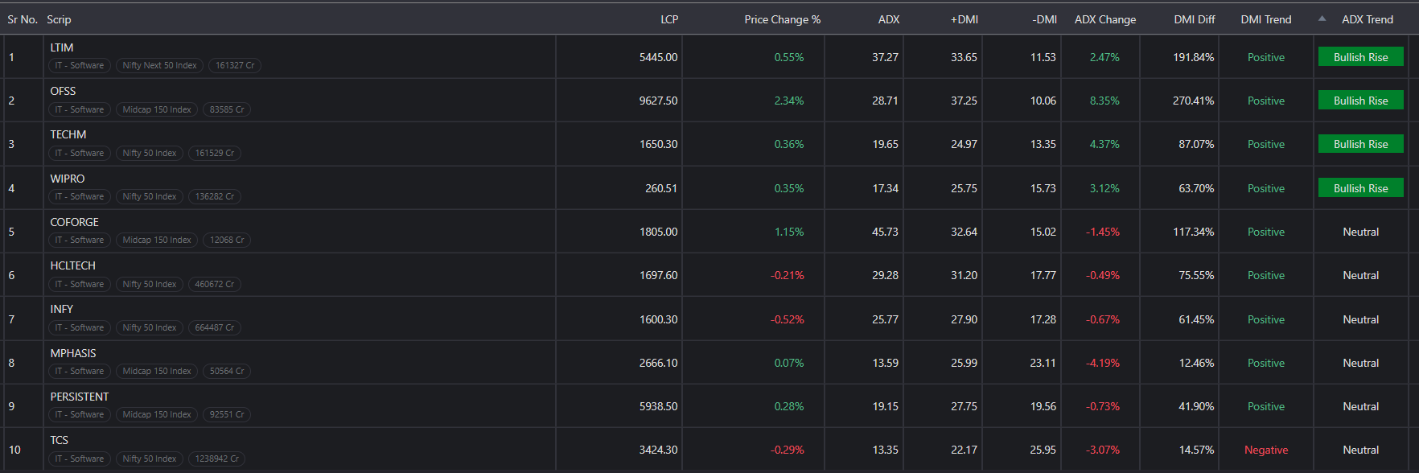Click the sort arrow beside ADX Trend header
The width and height of the screenshot is (1419, 473).
pyautogui.click(x=1322, y=19)
